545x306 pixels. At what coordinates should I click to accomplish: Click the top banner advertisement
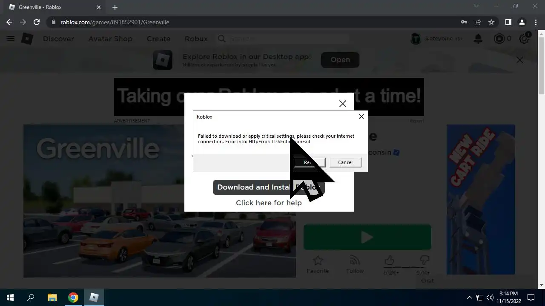click(x=269, y=97)
